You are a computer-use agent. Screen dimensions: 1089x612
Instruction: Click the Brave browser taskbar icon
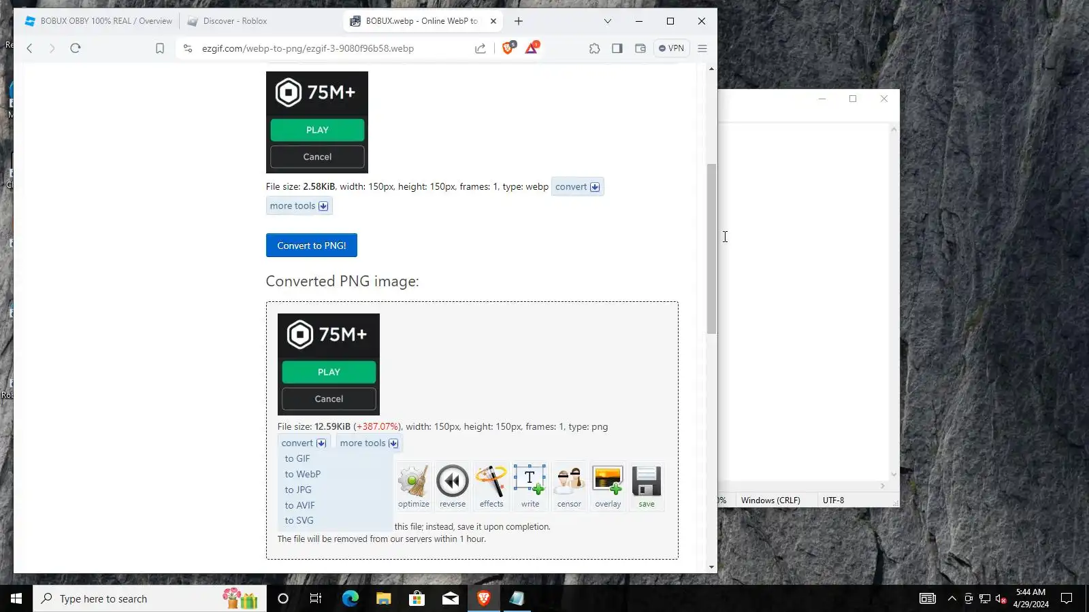click(484, 598)
